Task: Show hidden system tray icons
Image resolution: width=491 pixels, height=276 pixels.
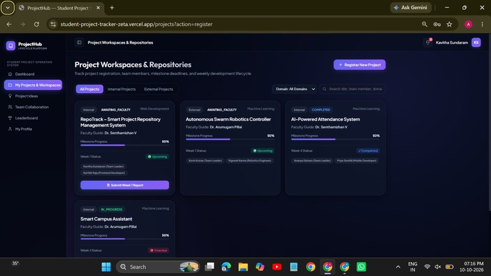Action: [398, 267]
